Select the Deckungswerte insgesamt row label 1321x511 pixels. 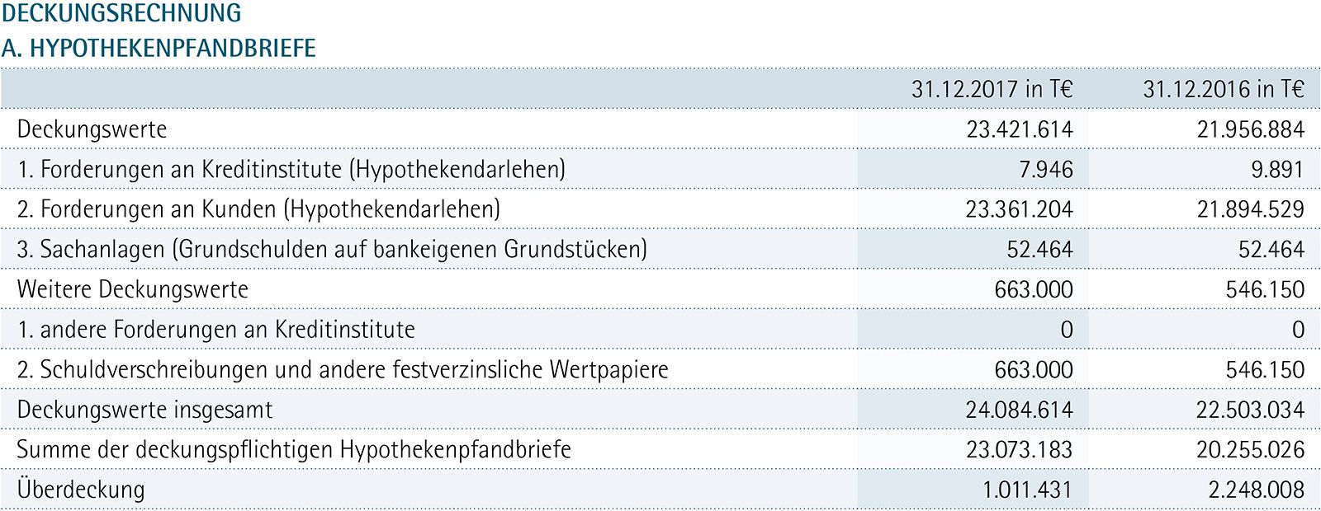click(x=144, y=410)
